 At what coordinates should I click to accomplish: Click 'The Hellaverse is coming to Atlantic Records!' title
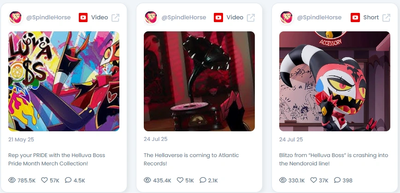coord(191,159)
